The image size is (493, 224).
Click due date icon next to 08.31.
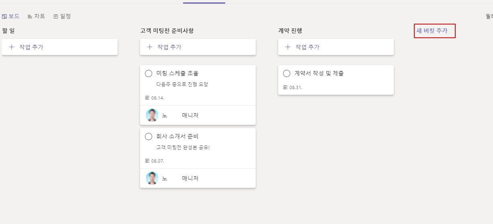285,87
